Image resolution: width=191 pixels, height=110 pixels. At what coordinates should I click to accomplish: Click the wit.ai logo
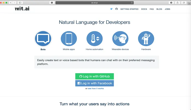coord(22,9)
